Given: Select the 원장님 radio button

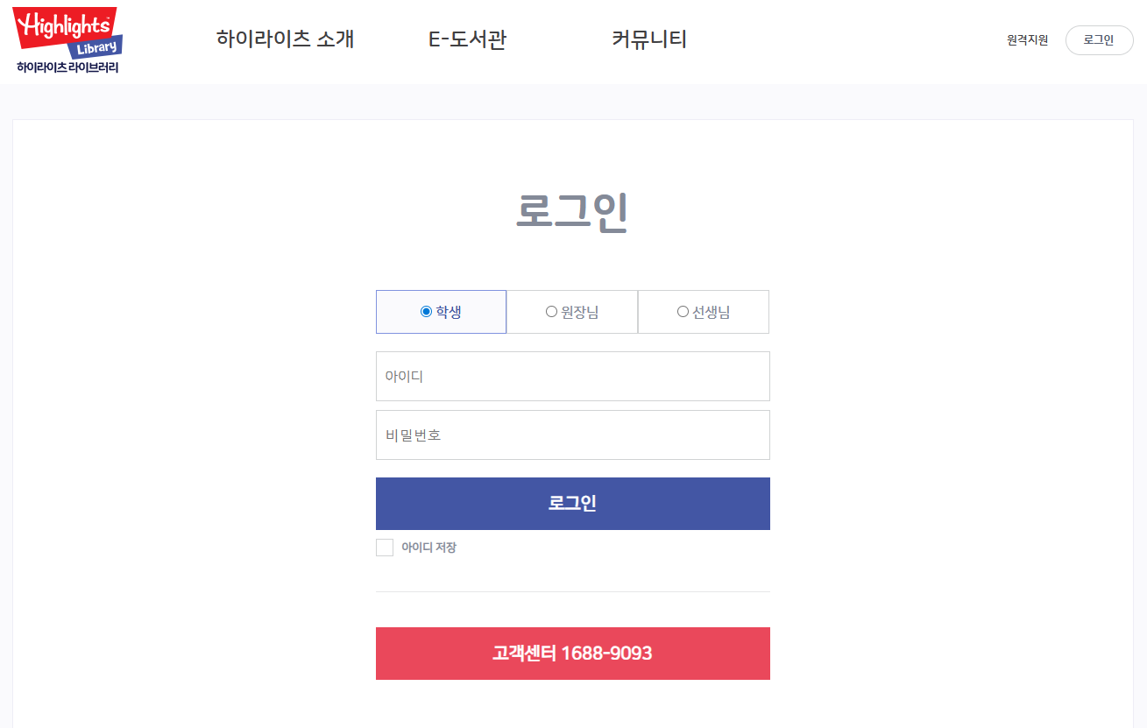Looking at the screenshot, I should [551, 311].
